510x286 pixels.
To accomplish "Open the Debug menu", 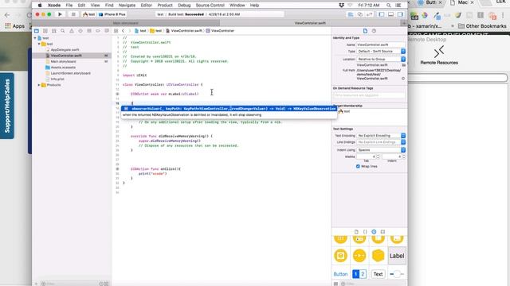I will 184,6.
